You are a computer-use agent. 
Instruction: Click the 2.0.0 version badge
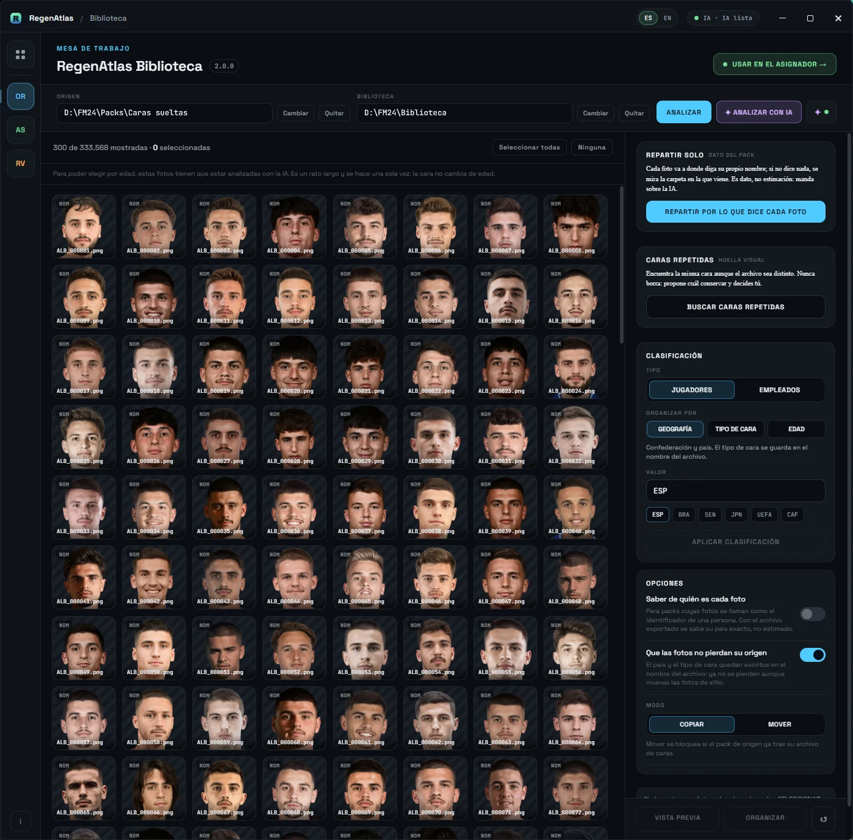click(x=224, y=66)
